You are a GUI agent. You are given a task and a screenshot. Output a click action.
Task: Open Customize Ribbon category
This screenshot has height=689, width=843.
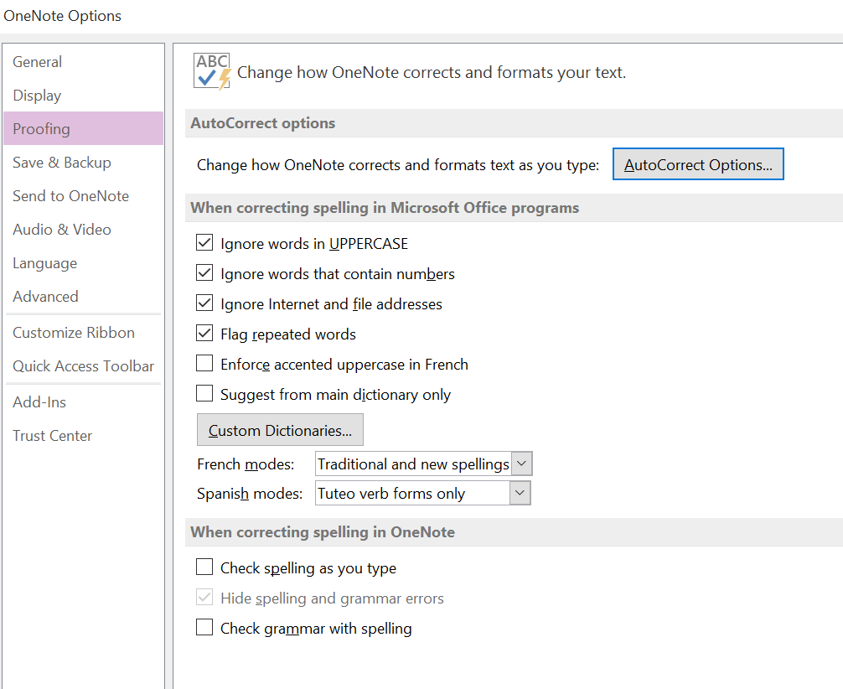click(83, 333)
